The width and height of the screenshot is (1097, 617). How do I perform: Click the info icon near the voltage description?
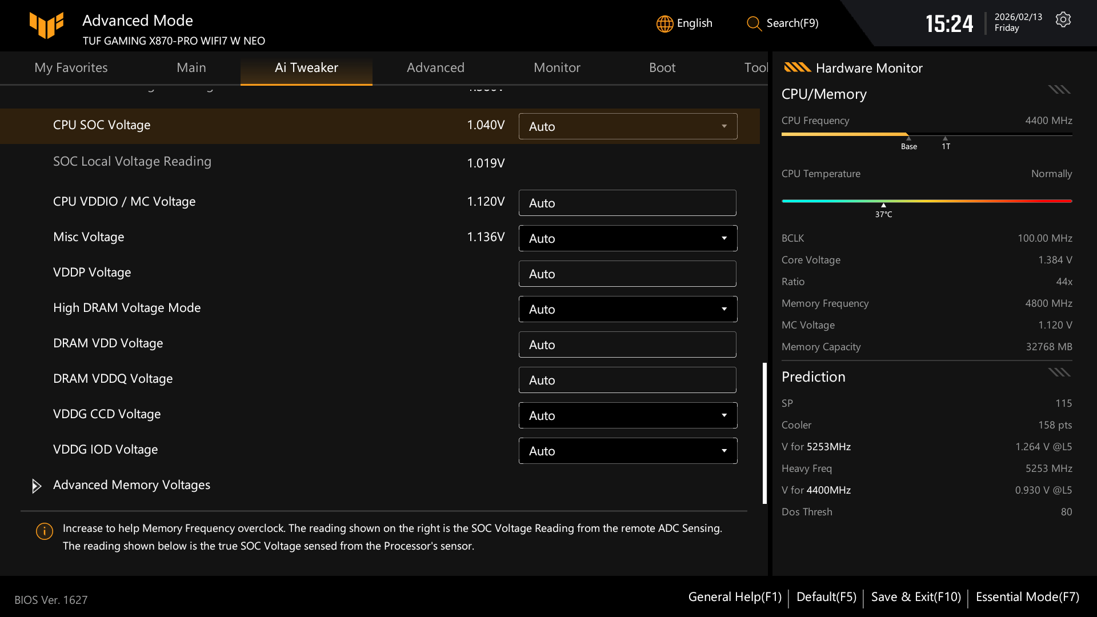(x=44, y=531)
